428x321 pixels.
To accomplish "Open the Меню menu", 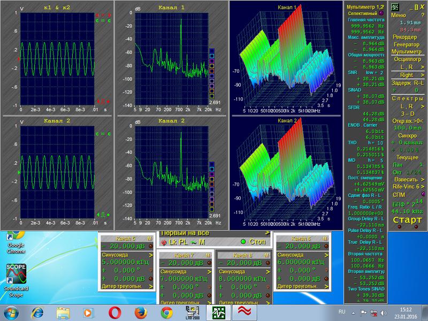I will click(x=398, y=16).
